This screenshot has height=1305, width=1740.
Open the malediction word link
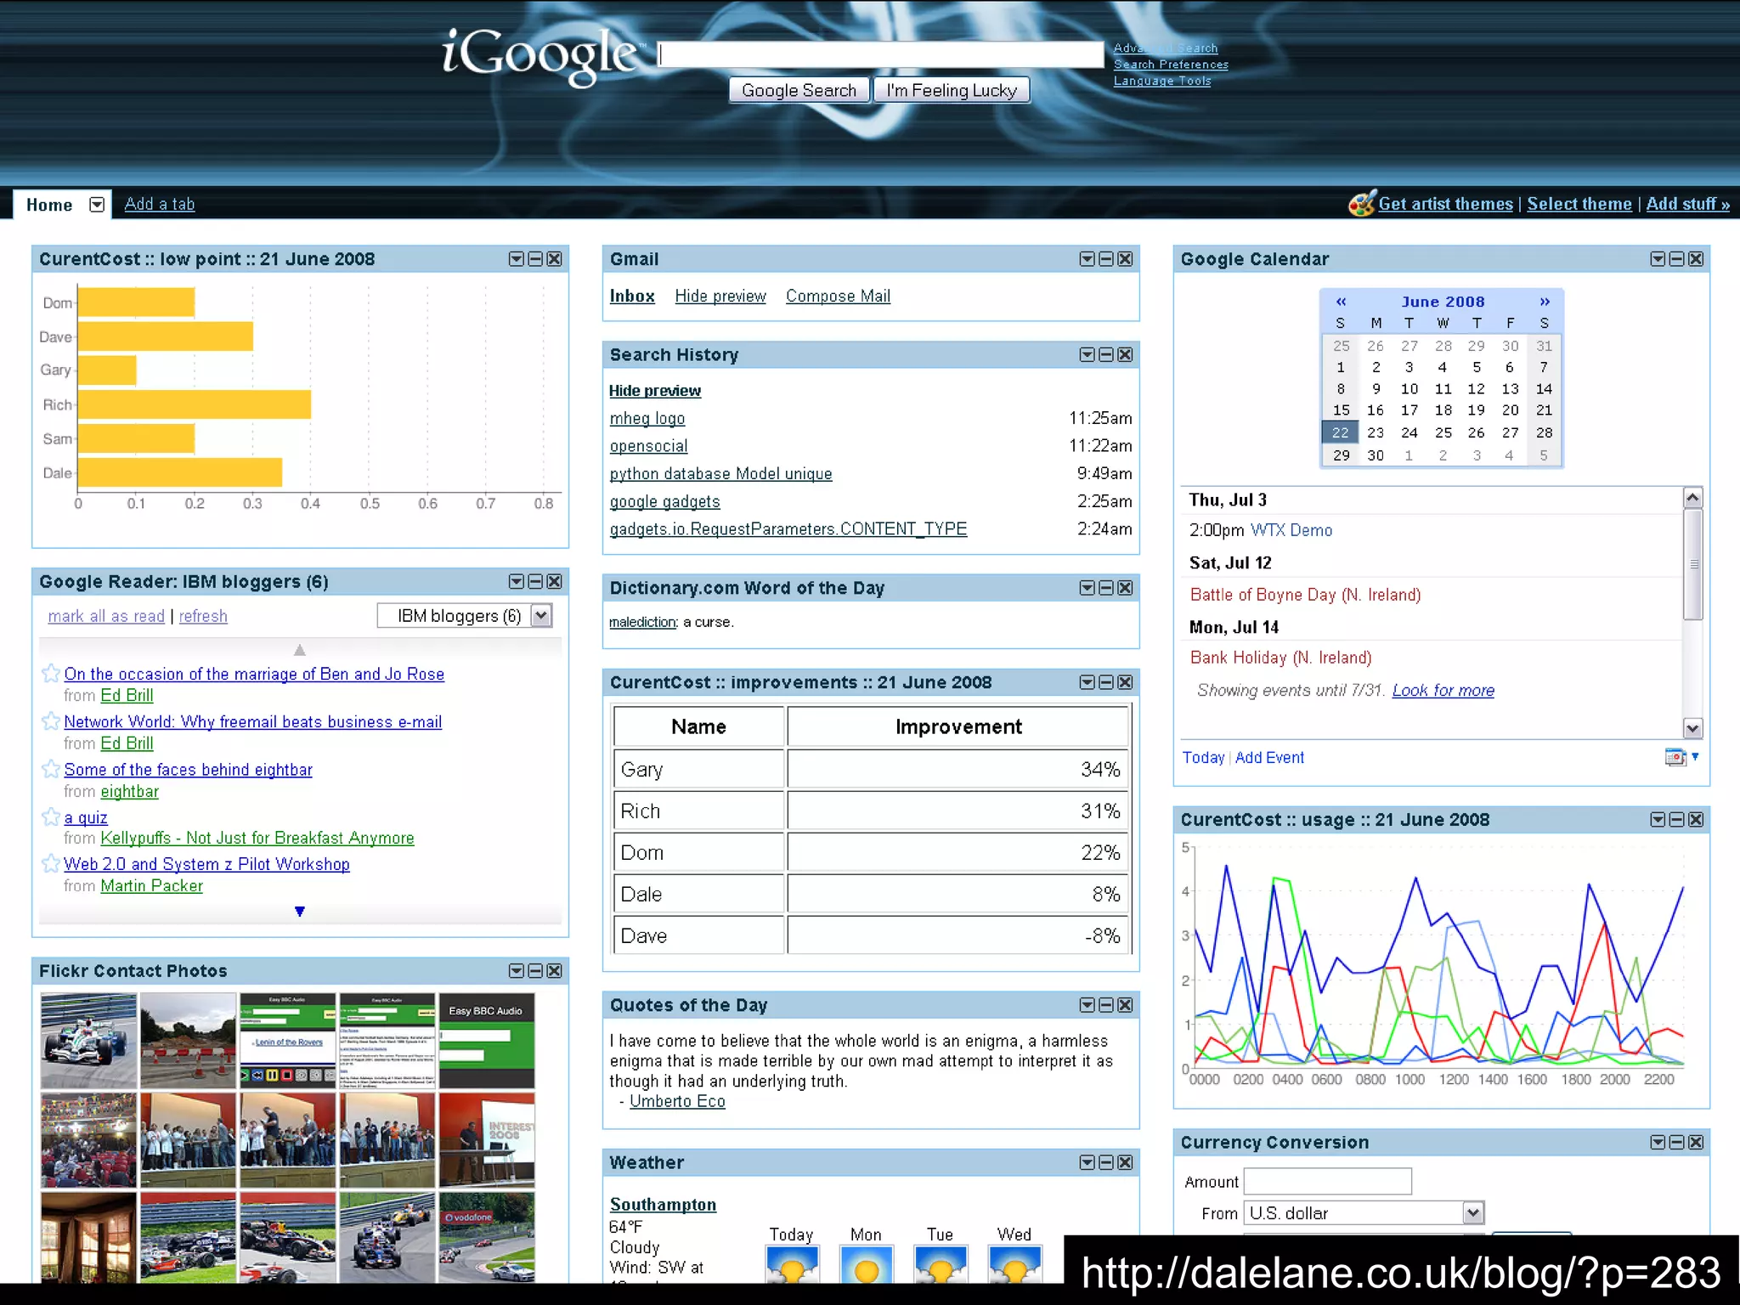(x=642, y=622)
